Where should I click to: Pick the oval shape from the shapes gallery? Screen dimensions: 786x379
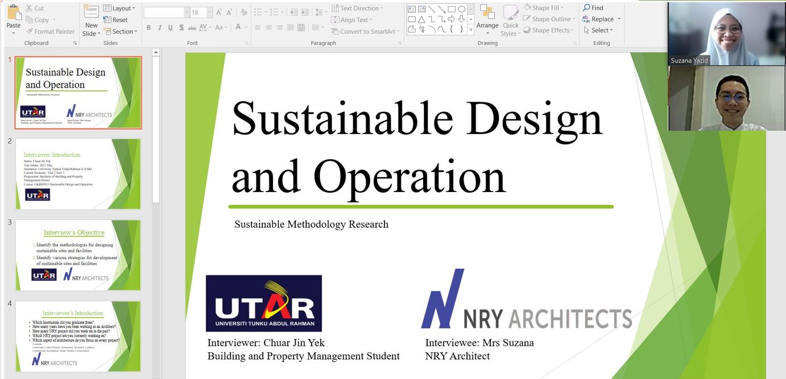(x=461, y=9)
